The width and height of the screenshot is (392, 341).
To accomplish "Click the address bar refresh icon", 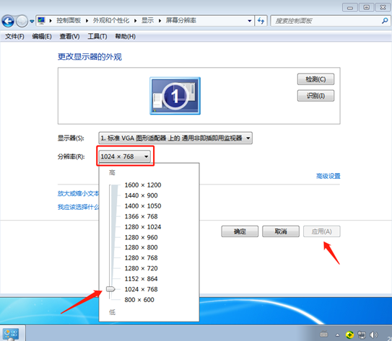I will click(261, 21).
